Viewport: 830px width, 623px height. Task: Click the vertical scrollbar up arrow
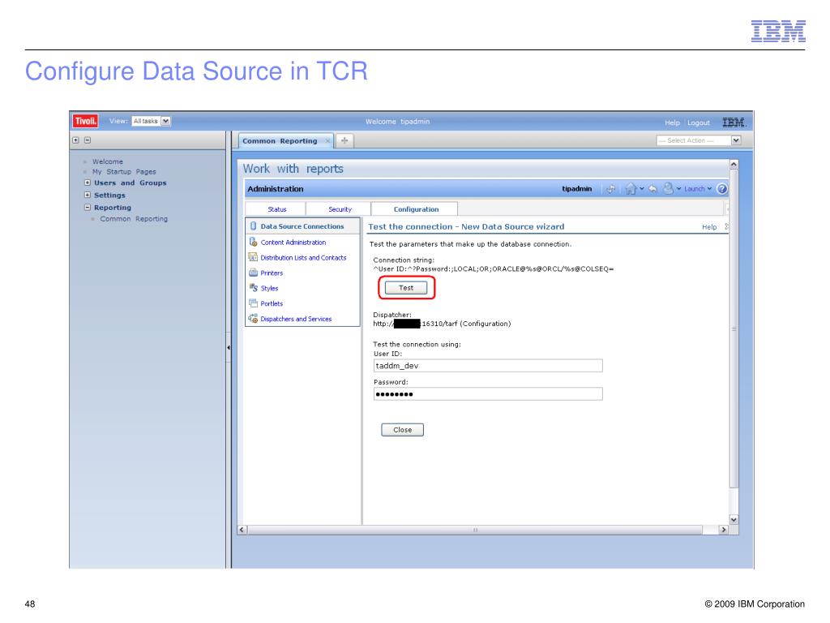734,164
